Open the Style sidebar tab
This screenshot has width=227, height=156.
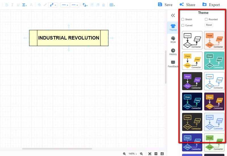173,40
